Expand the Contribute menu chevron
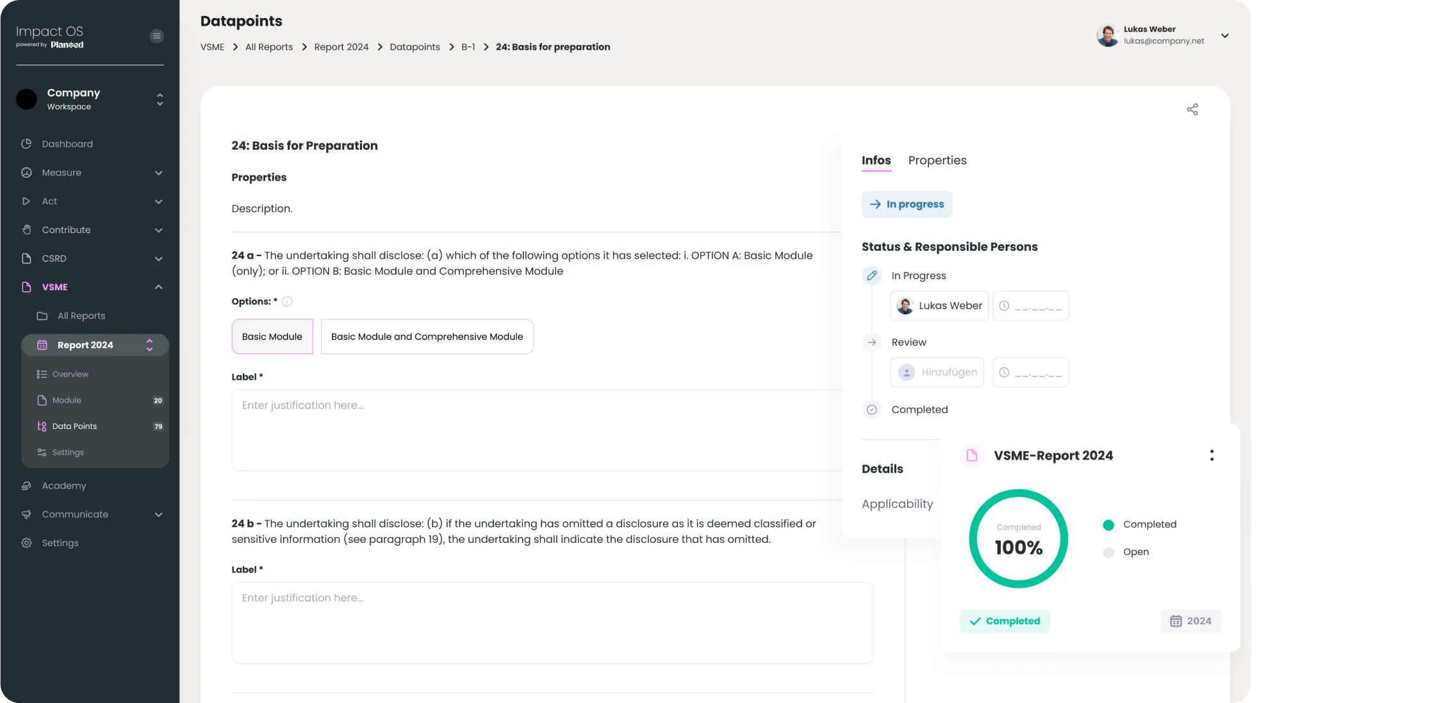The width and height of the screenshot is (1455, 703). 158,230
